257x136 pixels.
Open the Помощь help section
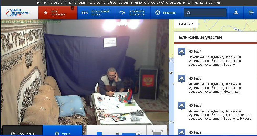coord(166,13)
